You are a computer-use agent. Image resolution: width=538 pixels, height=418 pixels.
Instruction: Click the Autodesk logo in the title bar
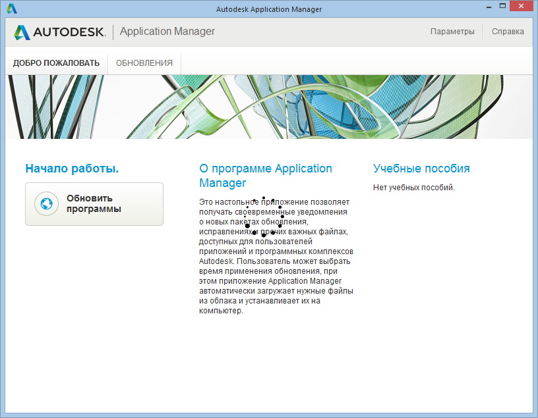[12, 9]
